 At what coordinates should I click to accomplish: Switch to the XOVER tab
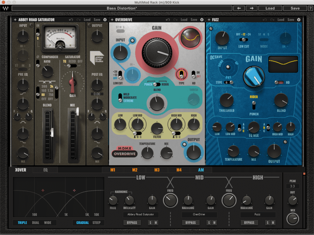pyautogui.click(x=21, y=170)
